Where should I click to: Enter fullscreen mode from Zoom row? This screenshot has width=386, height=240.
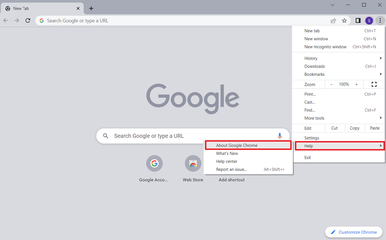[x=374, y=84]
